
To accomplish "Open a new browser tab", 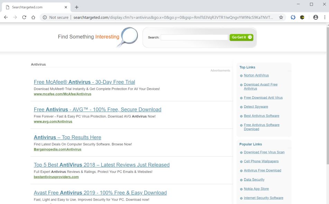I will coord(76,7).
